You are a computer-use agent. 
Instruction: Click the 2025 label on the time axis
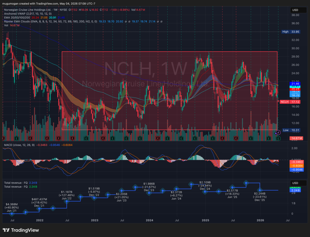tap(206, 220)
